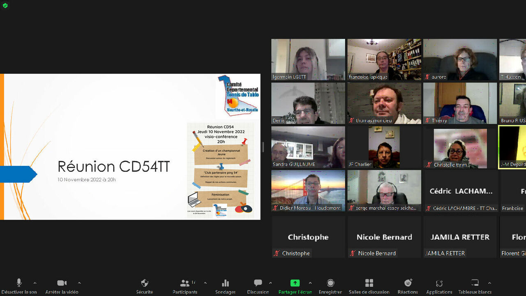Screen dimensions: 526x296
Task: Select Didier Moreau video tile
Action: point(308,191)
